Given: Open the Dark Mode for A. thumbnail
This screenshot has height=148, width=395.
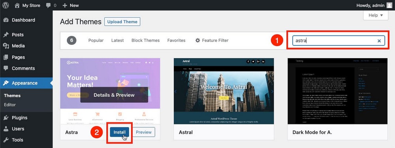Looking at the screenshot, I should pos(338,91).
